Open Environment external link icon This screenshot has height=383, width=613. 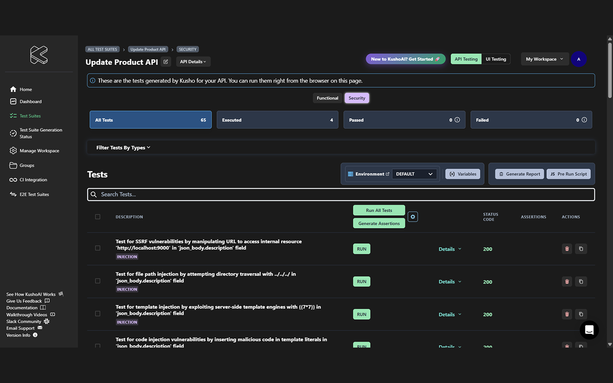(x=387, y=174)
